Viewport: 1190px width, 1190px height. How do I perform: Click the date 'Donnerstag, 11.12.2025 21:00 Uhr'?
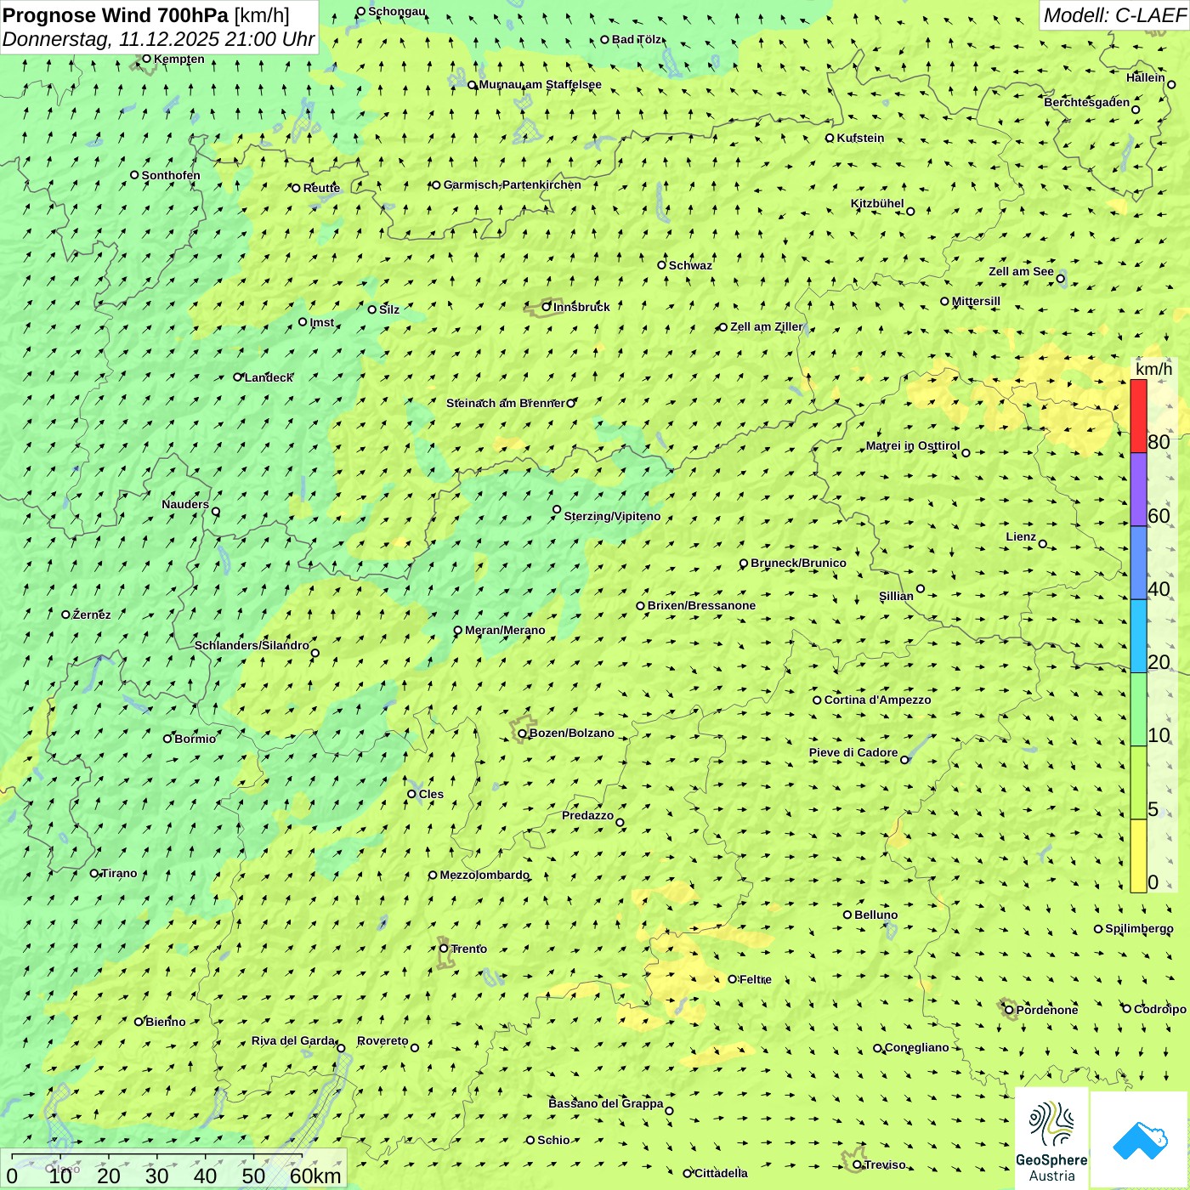pyautogui.click(x=159, y=39)
